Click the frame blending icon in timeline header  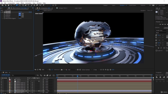pyautogui.click(x=47, y=75)
